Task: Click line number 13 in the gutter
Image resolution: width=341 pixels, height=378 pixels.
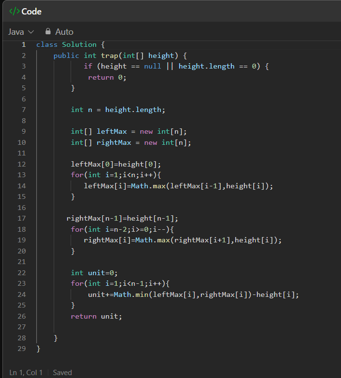Action: [x=21, y=175]
